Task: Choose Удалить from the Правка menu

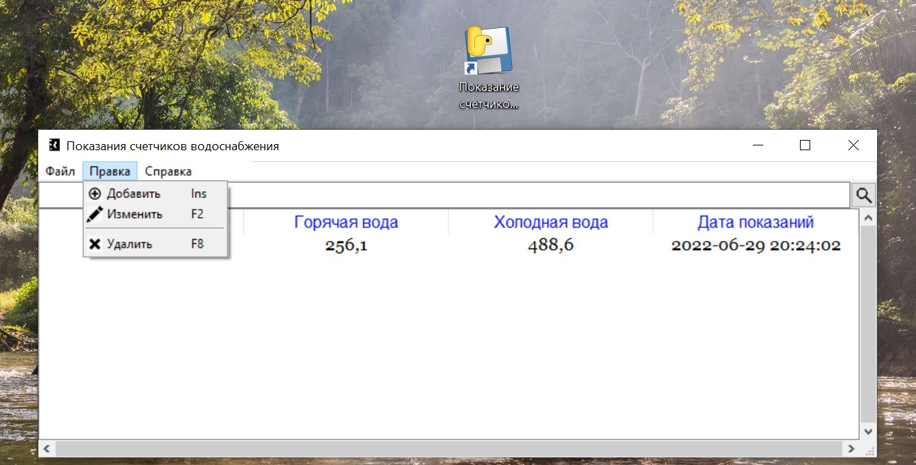Action: click(x=156, y=244)
